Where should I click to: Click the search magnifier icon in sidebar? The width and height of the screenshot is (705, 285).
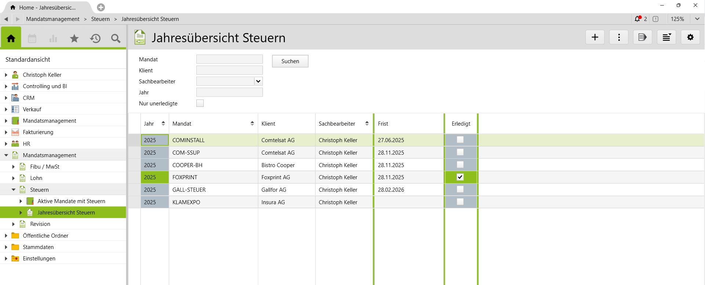[116, 38]
